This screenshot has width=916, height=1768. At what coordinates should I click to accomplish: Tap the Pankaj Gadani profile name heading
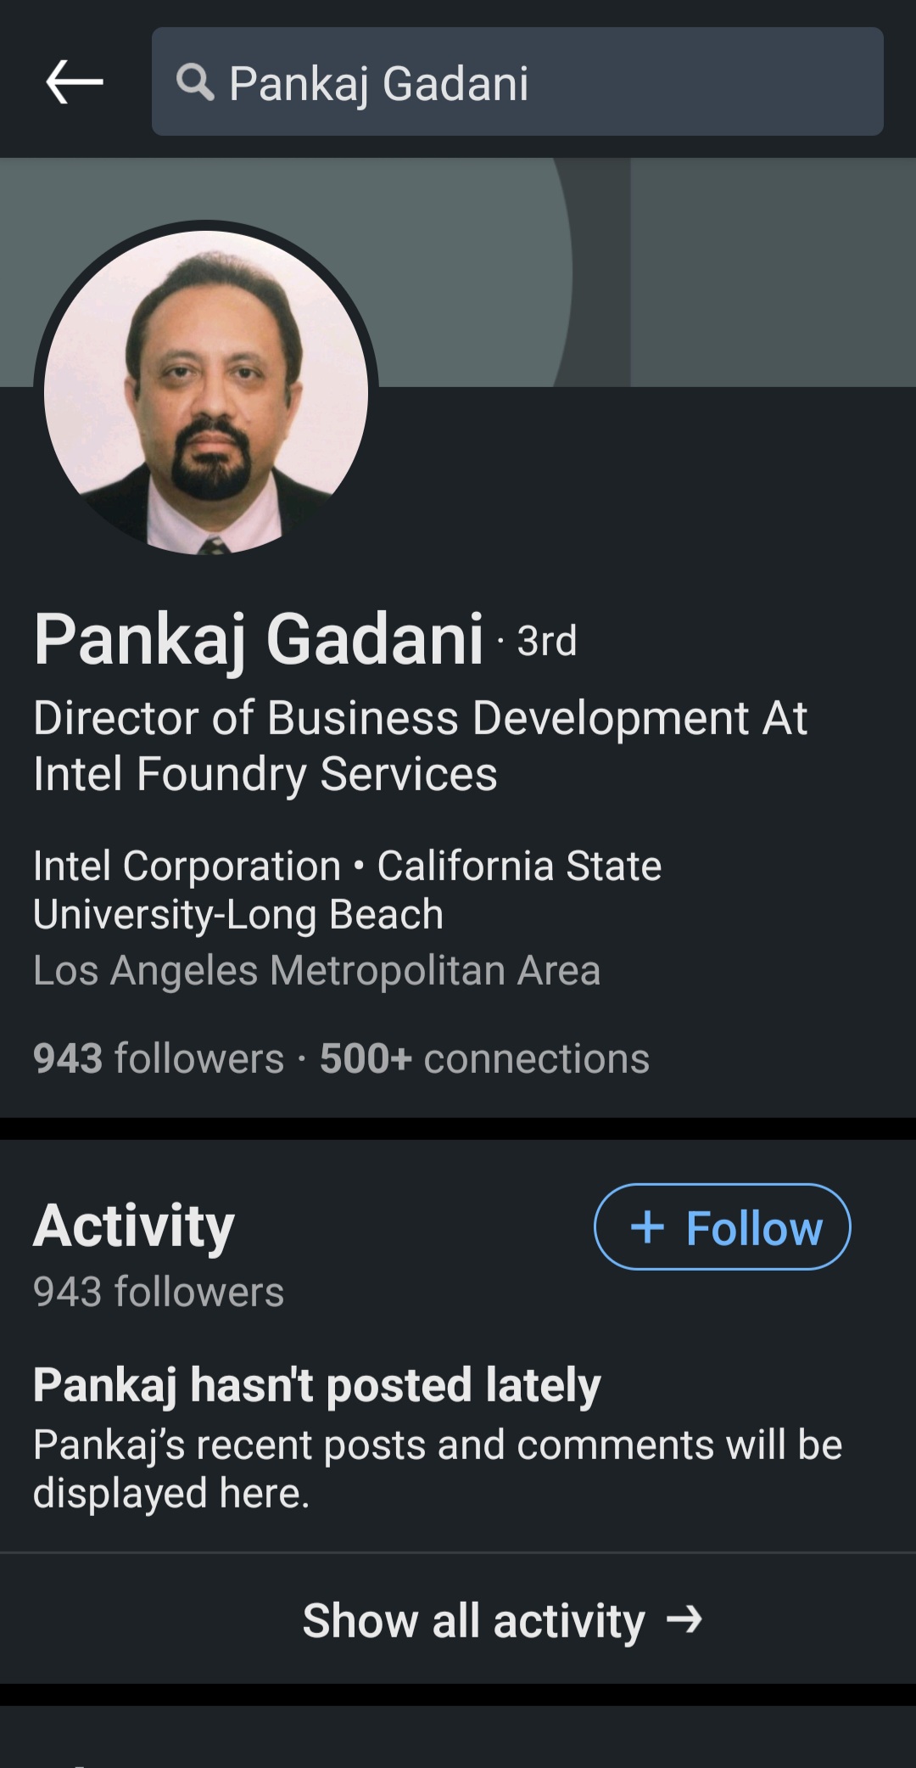coord(259,639)
